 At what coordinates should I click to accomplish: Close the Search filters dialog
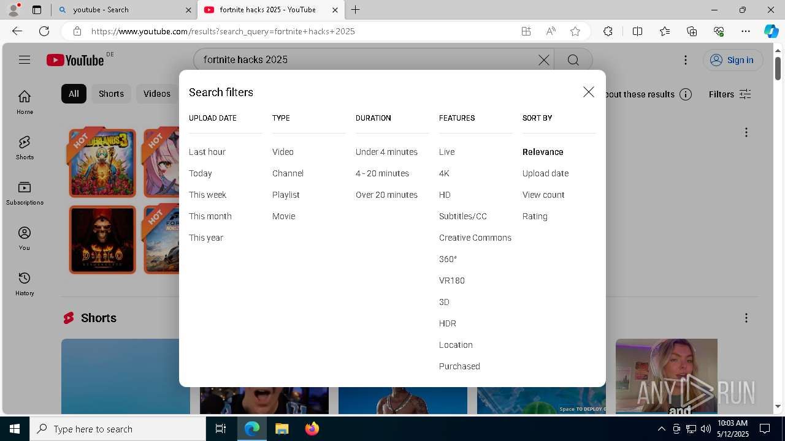589,92
